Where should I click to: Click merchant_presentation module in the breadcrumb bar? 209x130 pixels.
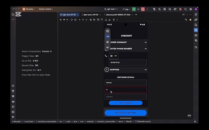click(x=46, y=121)
